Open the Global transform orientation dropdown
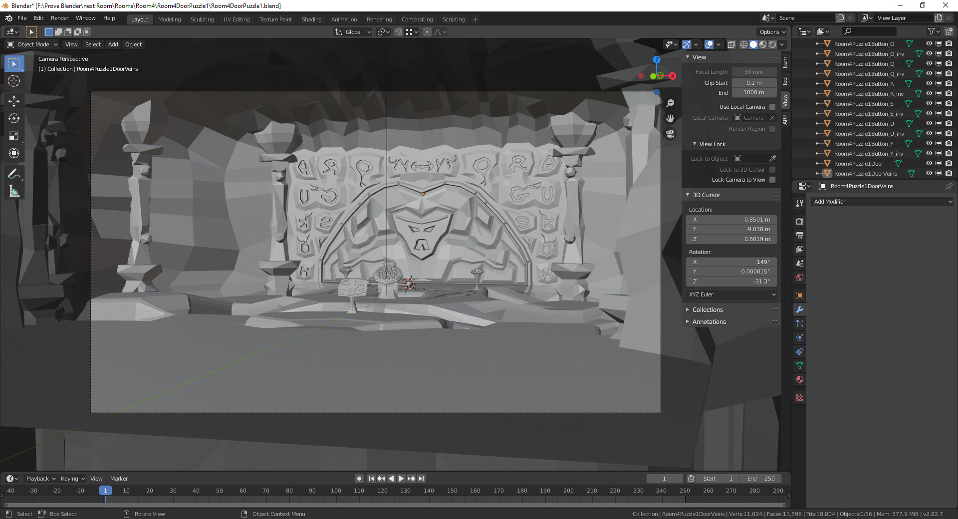The width and height of the screenshot is (958, 519). (353, 32)
